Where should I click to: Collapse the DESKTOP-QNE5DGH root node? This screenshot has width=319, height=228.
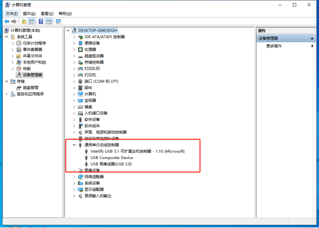click(68, 30)
